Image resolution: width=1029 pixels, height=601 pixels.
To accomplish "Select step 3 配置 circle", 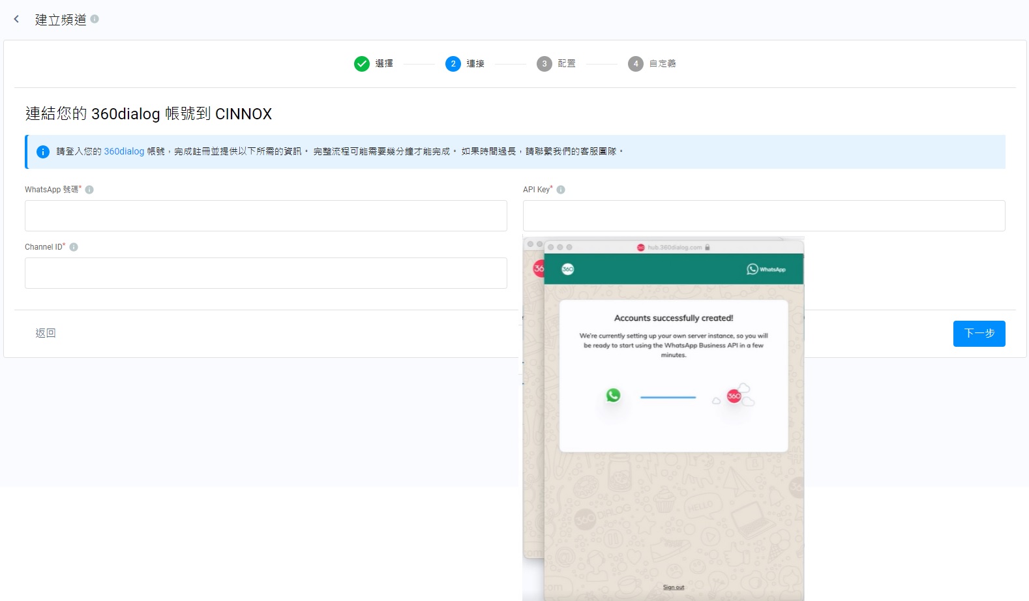I will point(544,64).
